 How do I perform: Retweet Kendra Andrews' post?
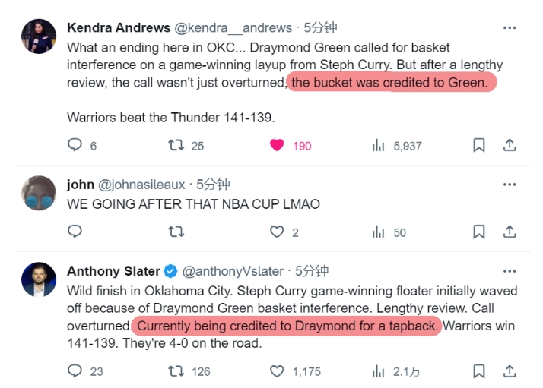tap(176, 145)
